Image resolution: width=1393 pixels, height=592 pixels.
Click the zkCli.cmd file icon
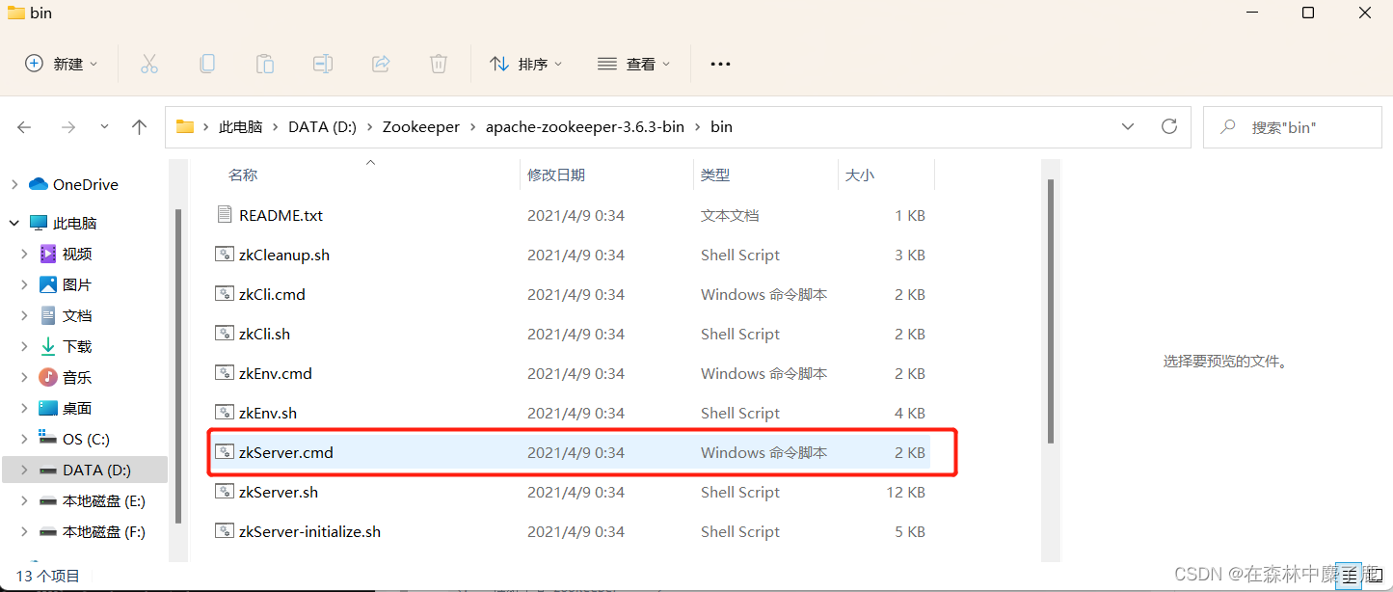[225, 294]
